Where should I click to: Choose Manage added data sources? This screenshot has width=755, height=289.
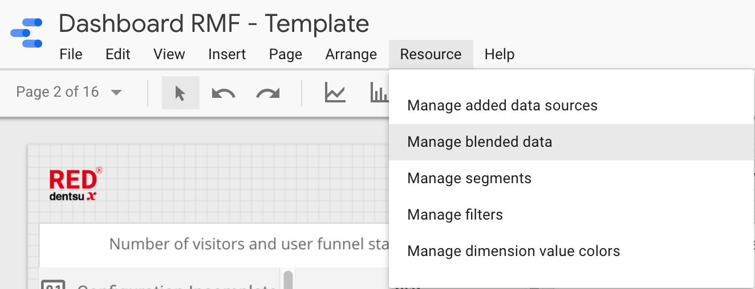coord(502,106)
